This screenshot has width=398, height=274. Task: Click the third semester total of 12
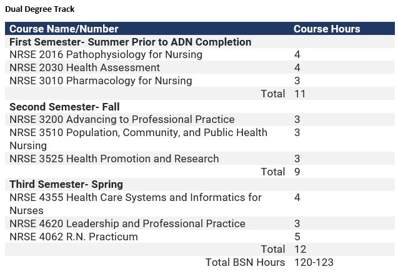coord(299,250)
